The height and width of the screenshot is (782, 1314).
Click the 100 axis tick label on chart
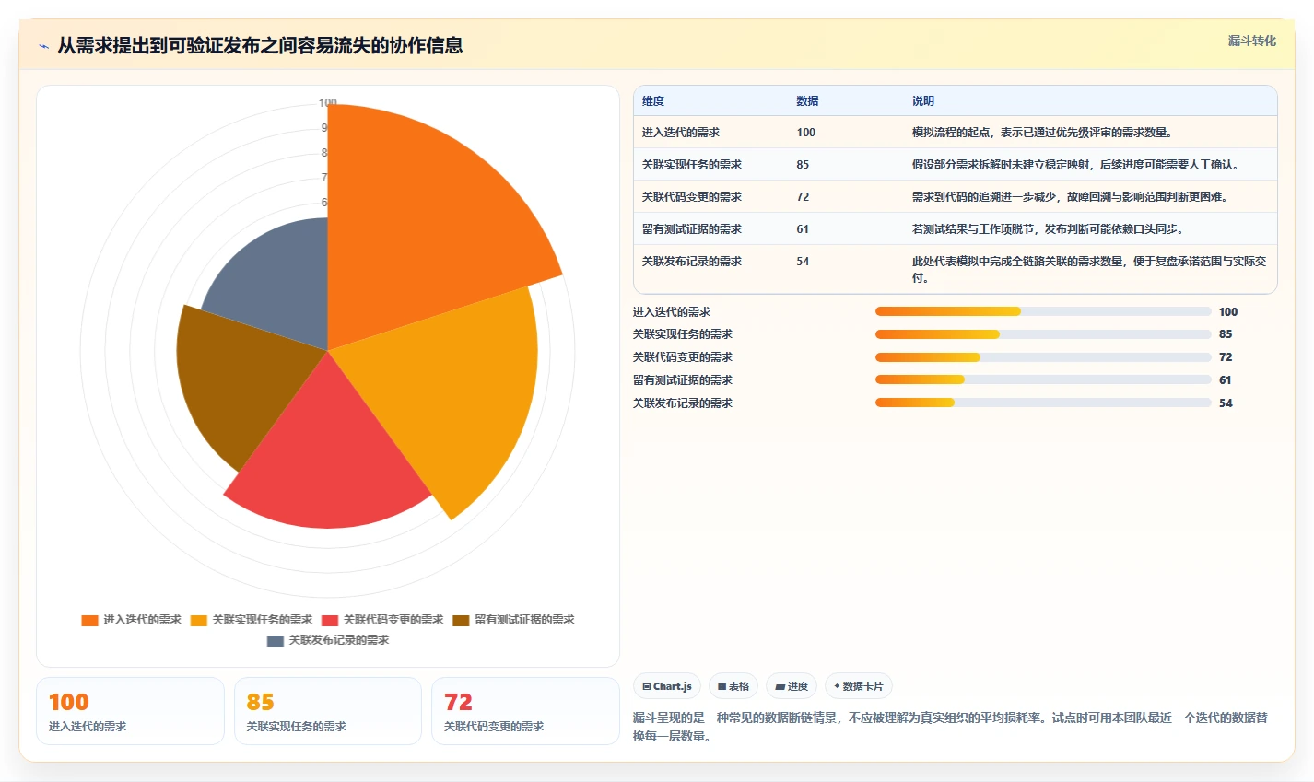328,103
